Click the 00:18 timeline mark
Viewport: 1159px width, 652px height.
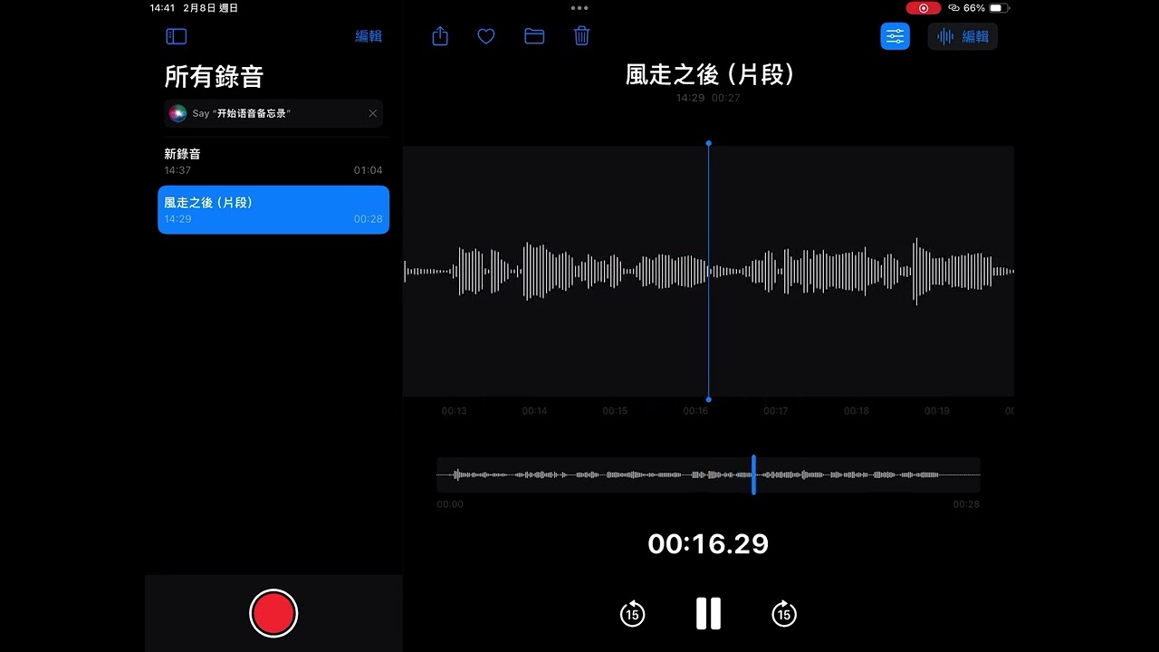point(857,411)
